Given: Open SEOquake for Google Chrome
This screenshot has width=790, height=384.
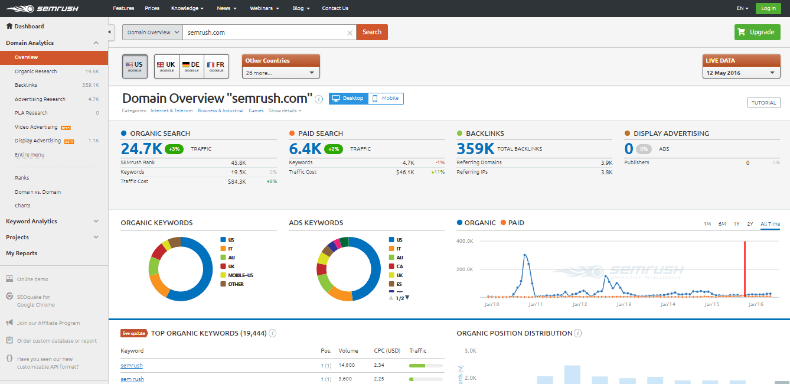Looking at the screenshot, I should [35, 301].
